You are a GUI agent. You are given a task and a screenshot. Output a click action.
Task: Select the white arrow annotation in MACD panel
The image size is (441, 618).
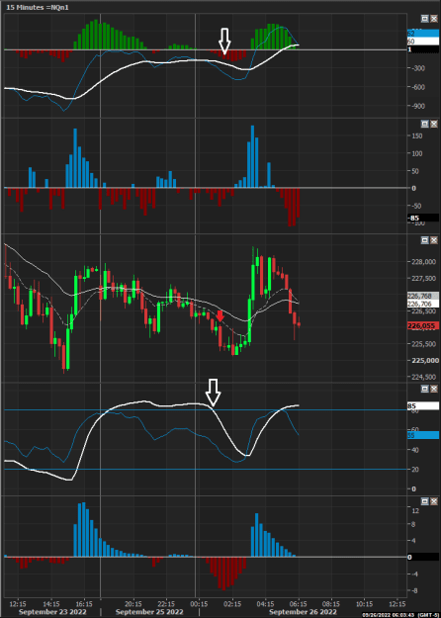(224, 41)
